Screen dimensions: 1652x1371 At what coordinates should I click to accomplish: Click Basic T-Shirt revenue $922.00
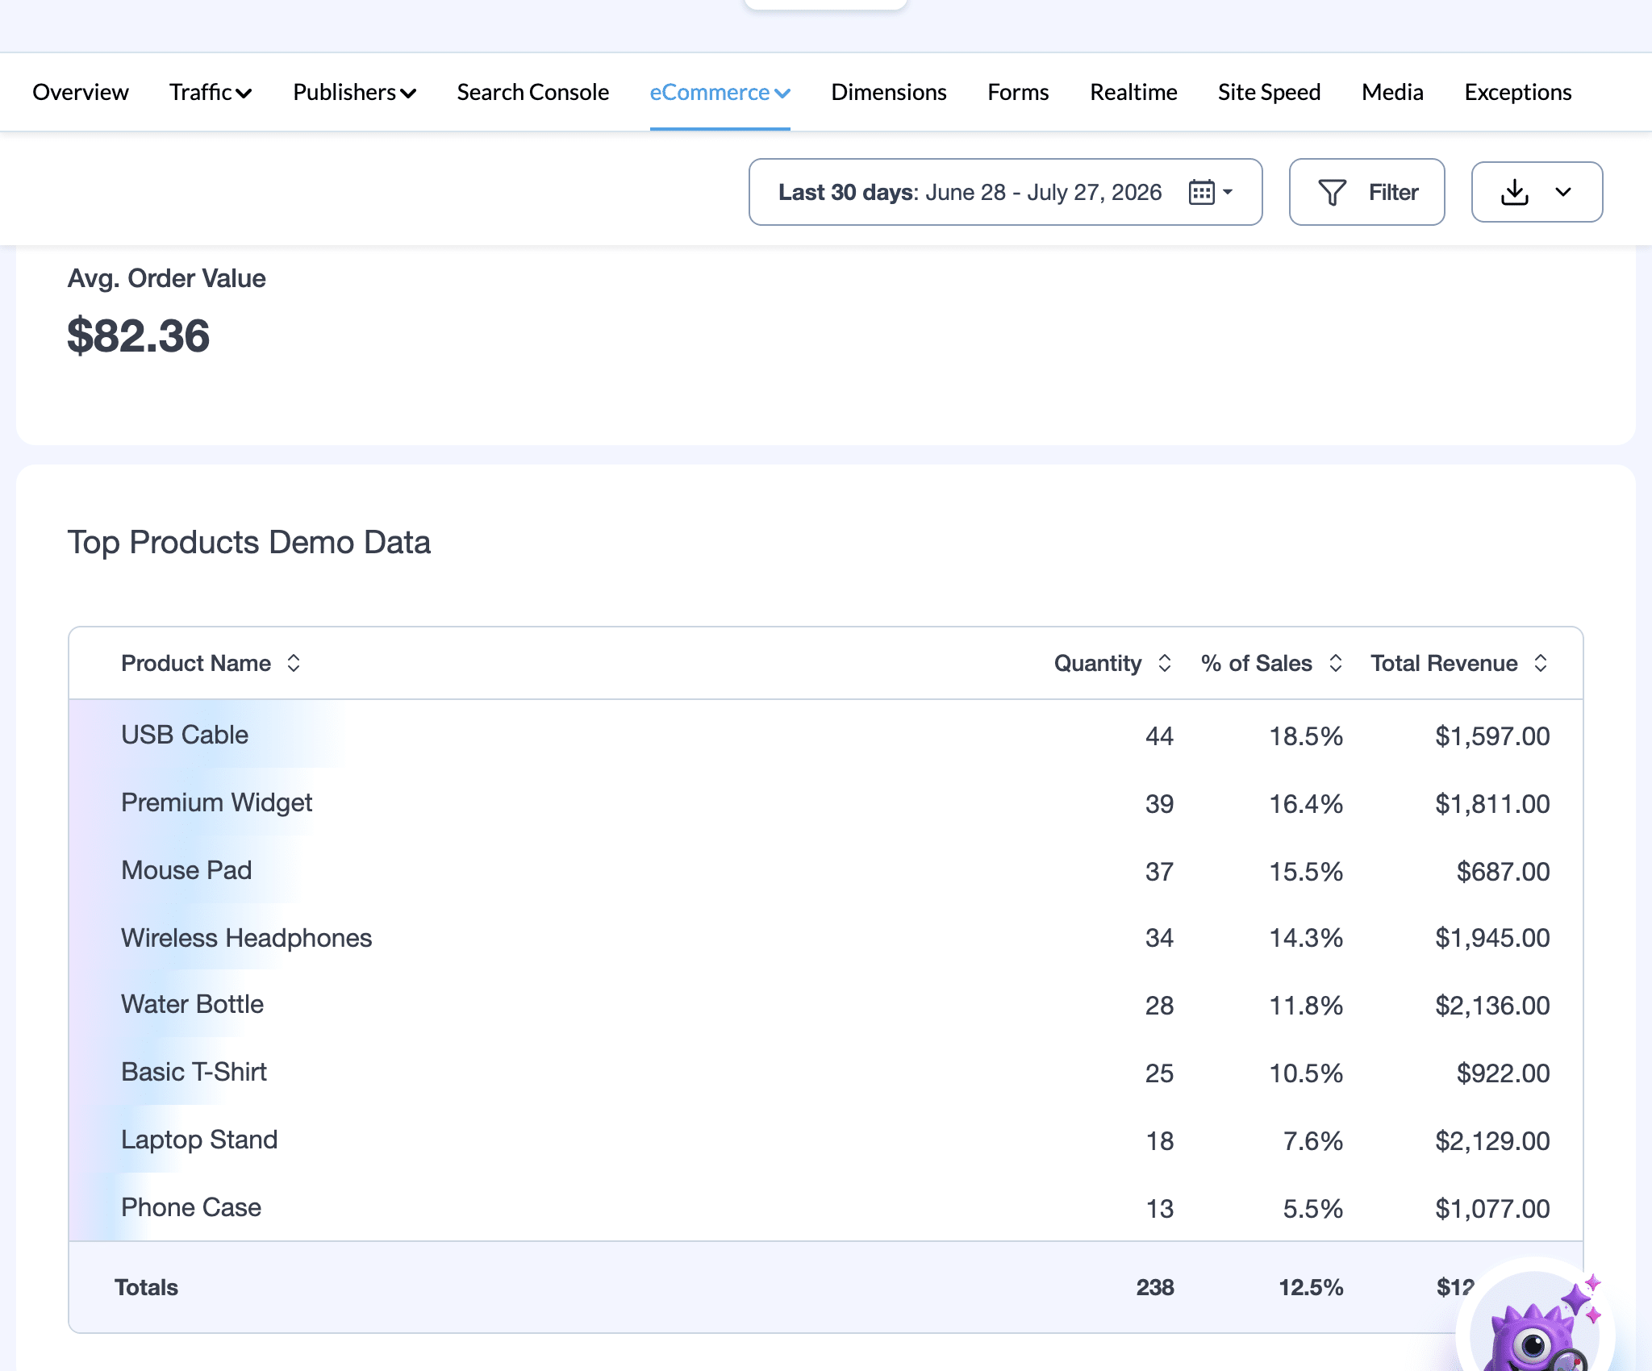1503,1073
